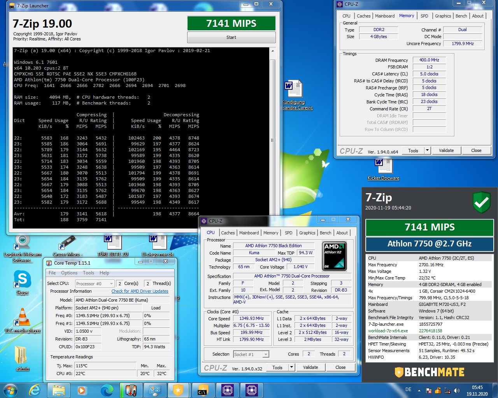
Task: Click Close in CPU-Z Memory window
Action: 476,150
